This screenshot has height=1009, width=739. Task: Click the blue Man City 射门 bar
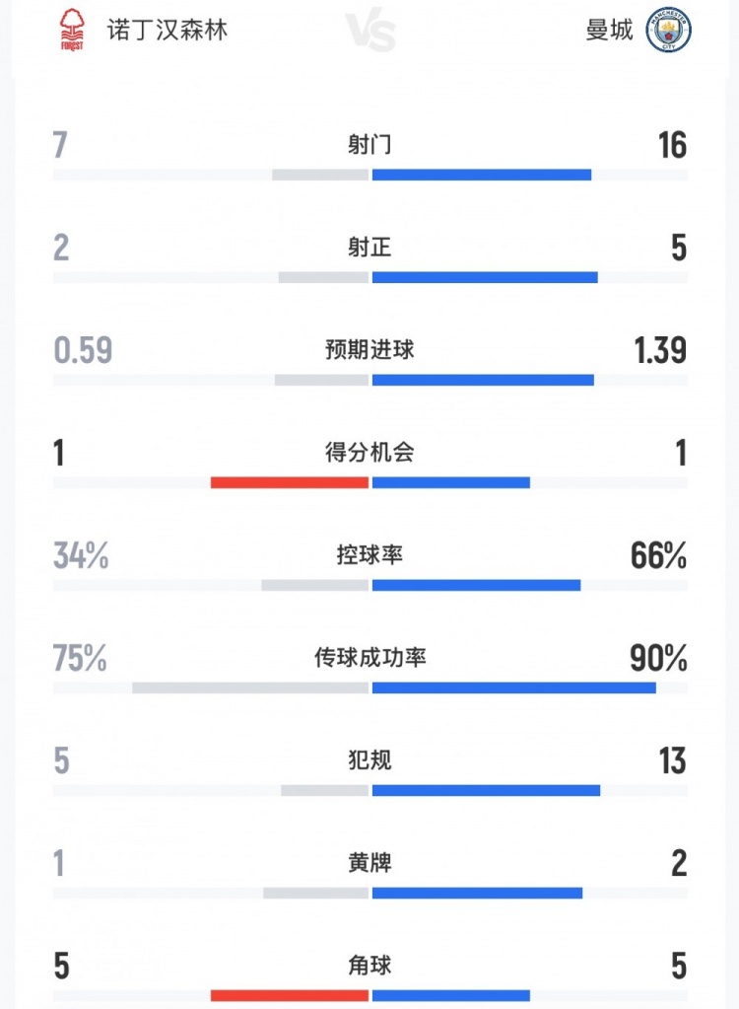[482, 175]
